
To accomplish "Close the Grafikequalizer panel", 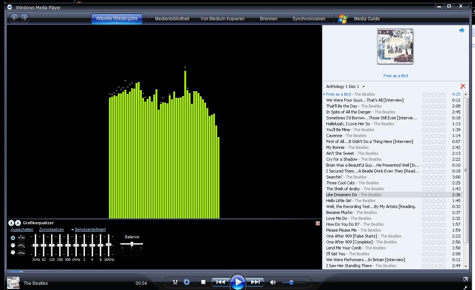I will 318,223.
